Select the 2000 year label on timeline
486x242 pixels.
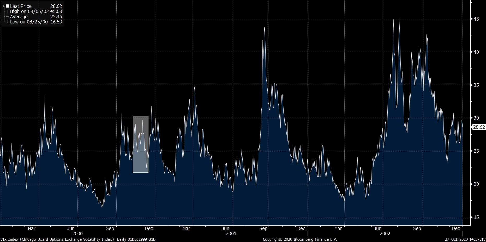(x=77, y=234)
